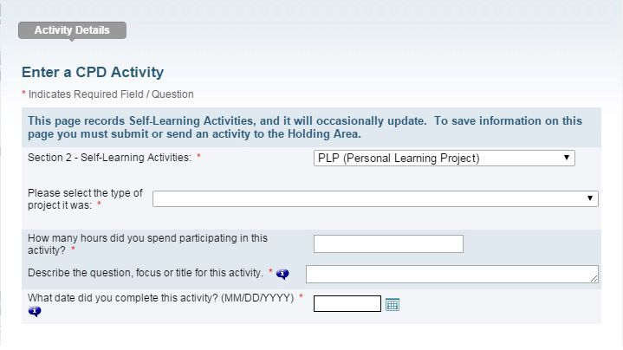Click 'What date did you complete' label
The height and width of the screenshot is (350, 623).
pyautogui.click(x=160, y=298)
